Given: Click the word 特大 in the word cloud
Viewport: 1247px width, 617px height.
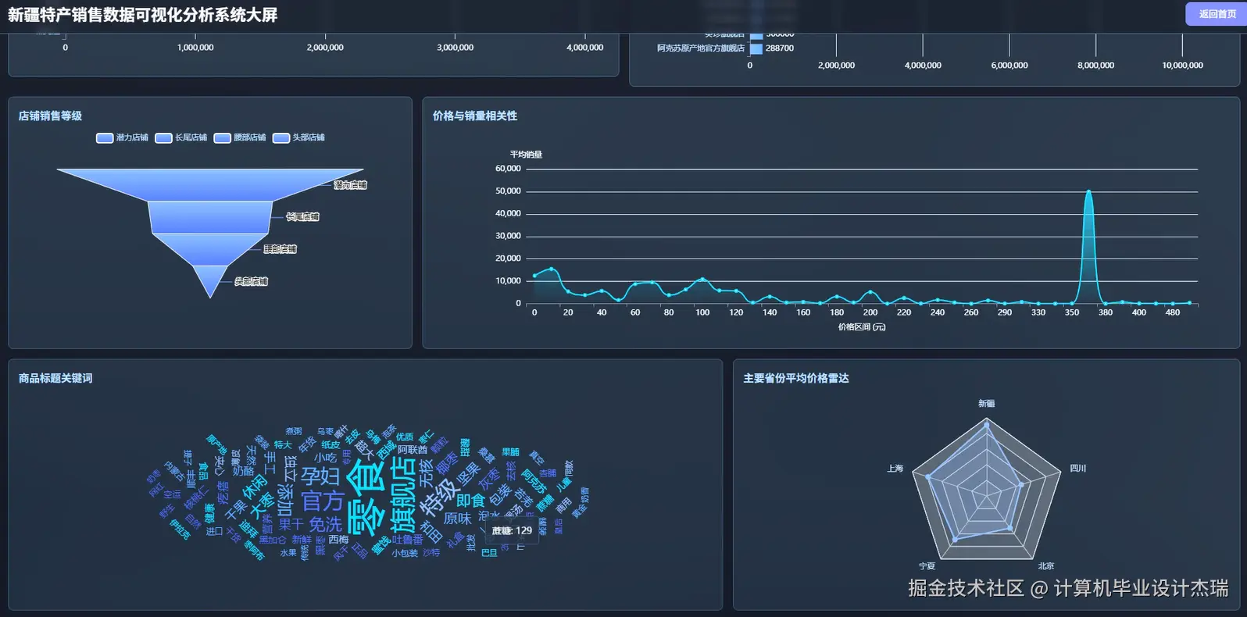Looking at the screenshot, I should [x=283, y=444].
